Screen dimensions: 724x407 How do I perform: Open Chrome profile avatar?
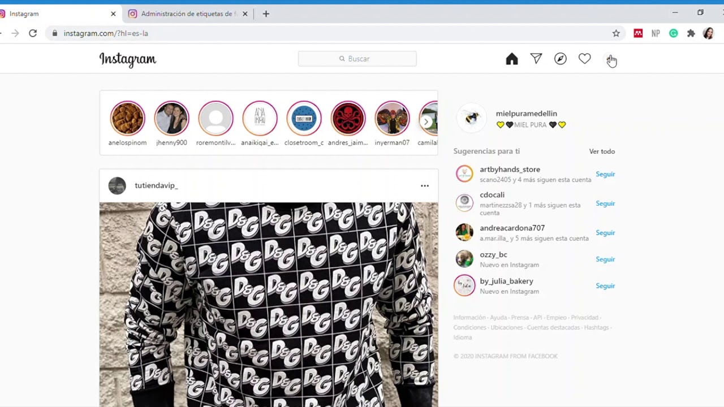click(x=708, y=33)
